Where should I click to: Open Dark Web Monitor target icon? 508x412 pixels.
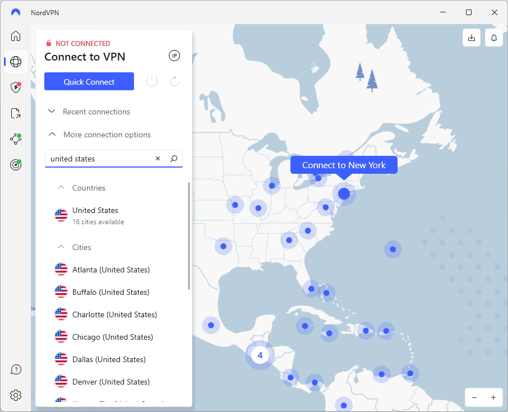click(16, 165)
